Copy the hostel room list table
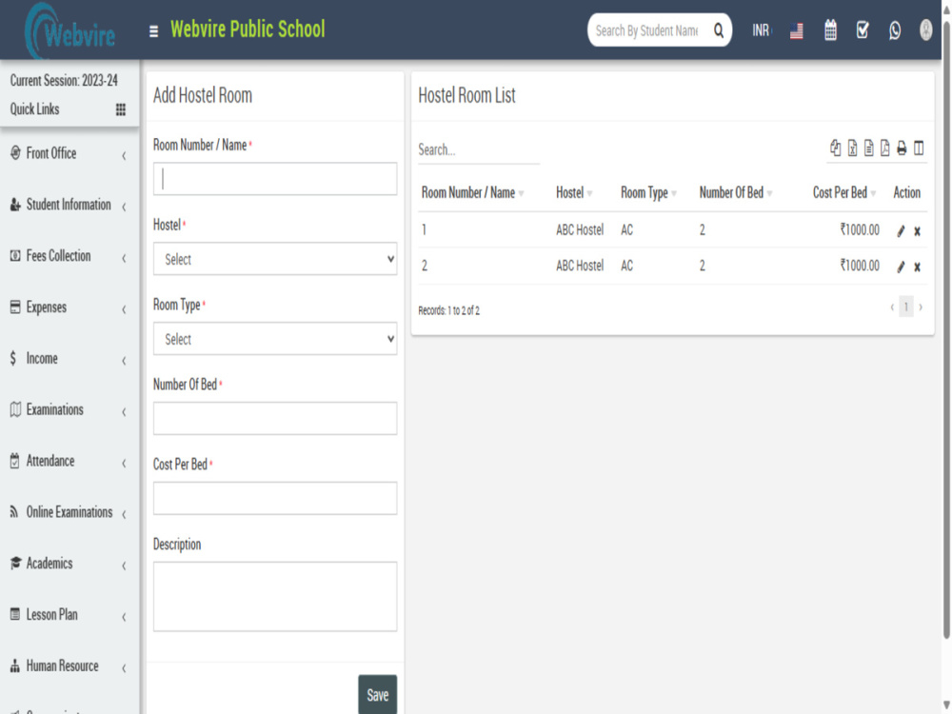The image size is (952, 714). (836, 148)
